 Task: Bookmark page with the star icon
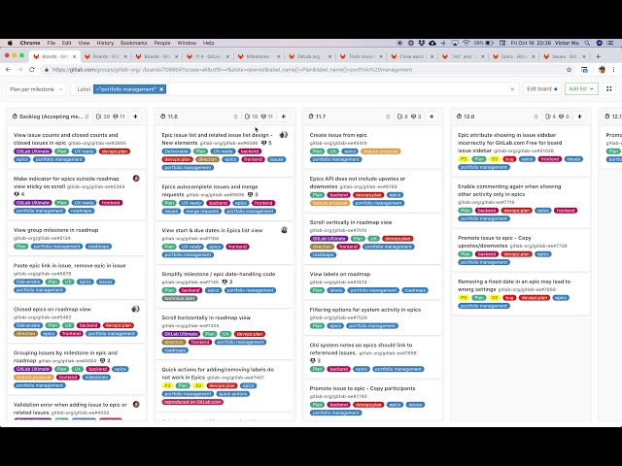coord(570,70)
